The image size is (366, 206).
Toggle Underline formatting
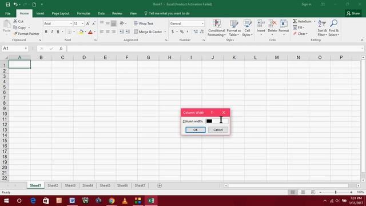point(58,31)
